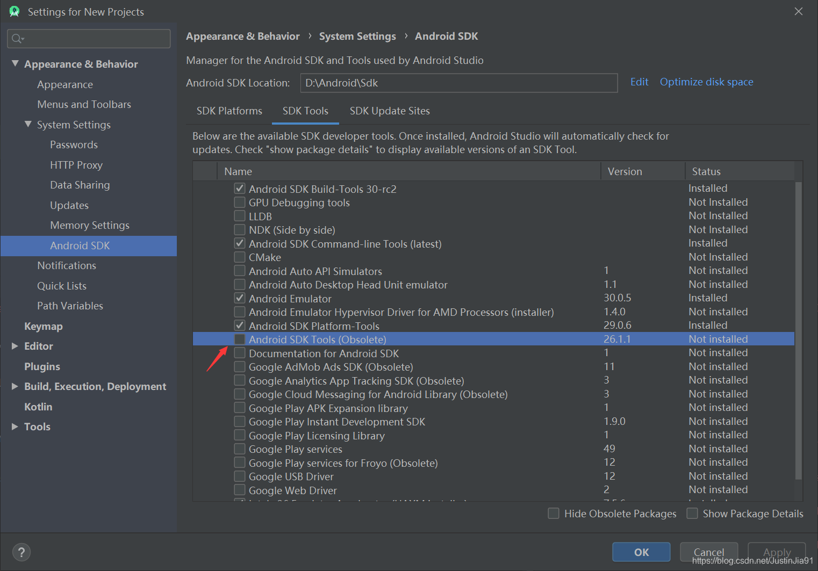
Task: Click the search magnifier icon
Action: point(17,39)
